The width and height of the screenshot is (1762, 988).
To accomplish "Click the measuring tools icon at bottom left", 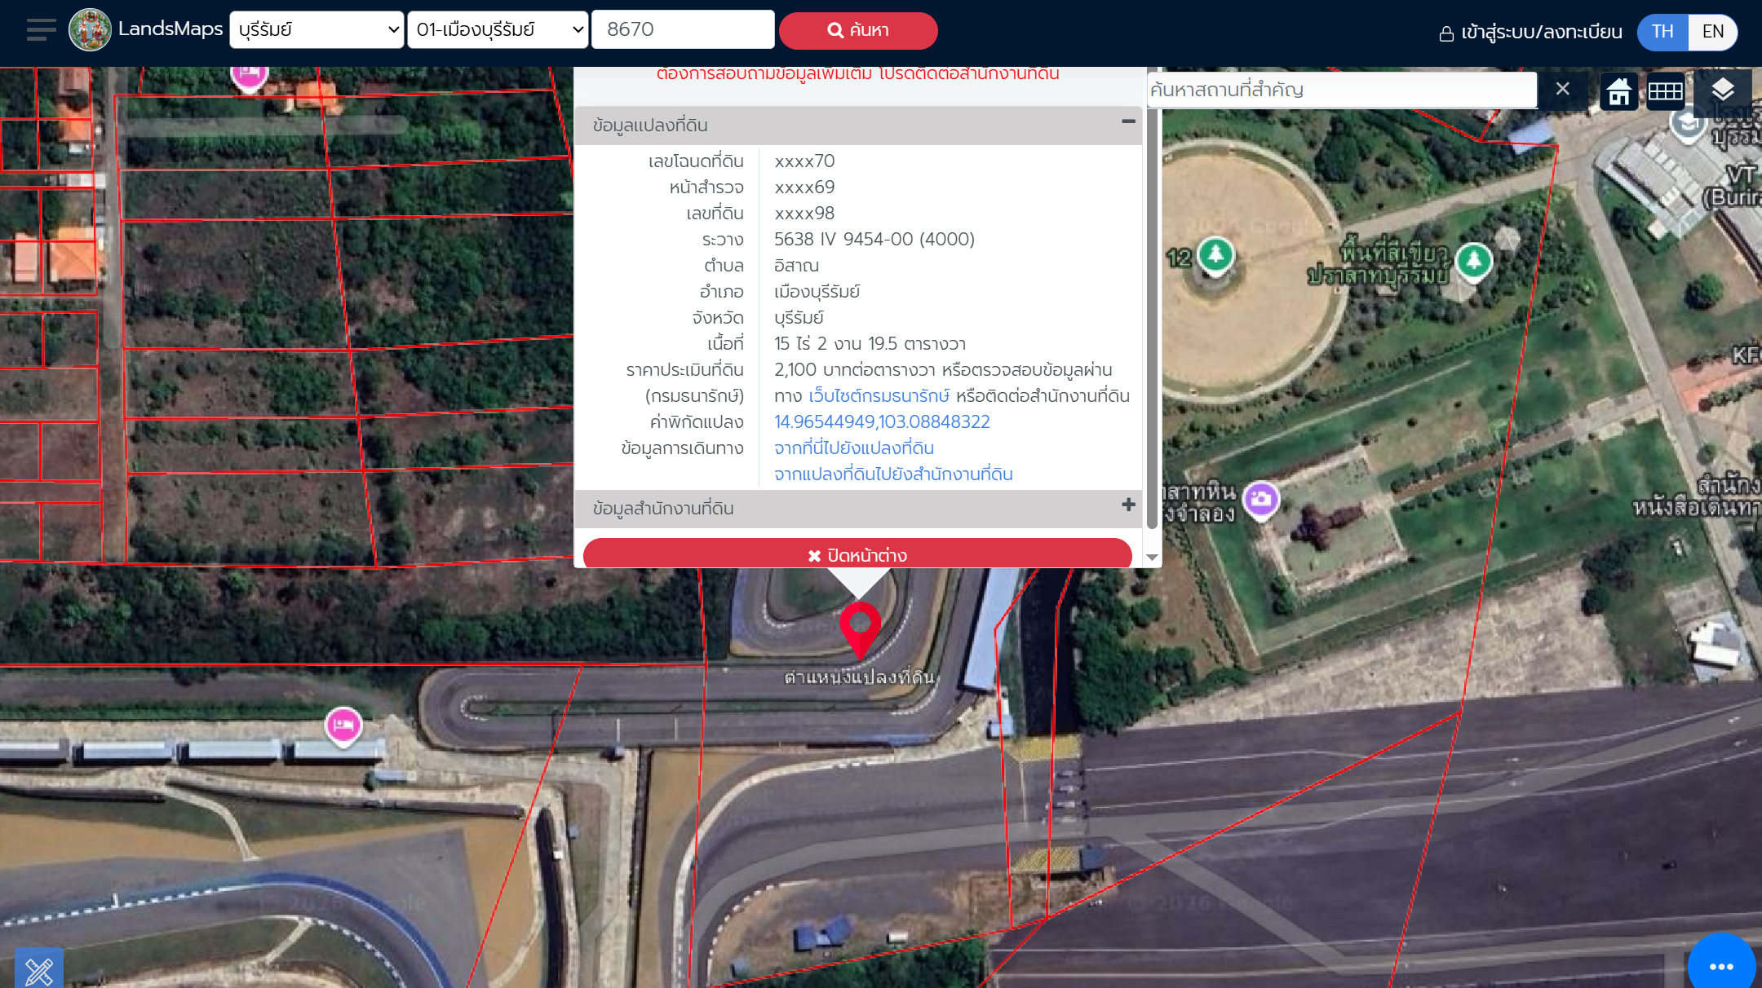I will point(38,970).
